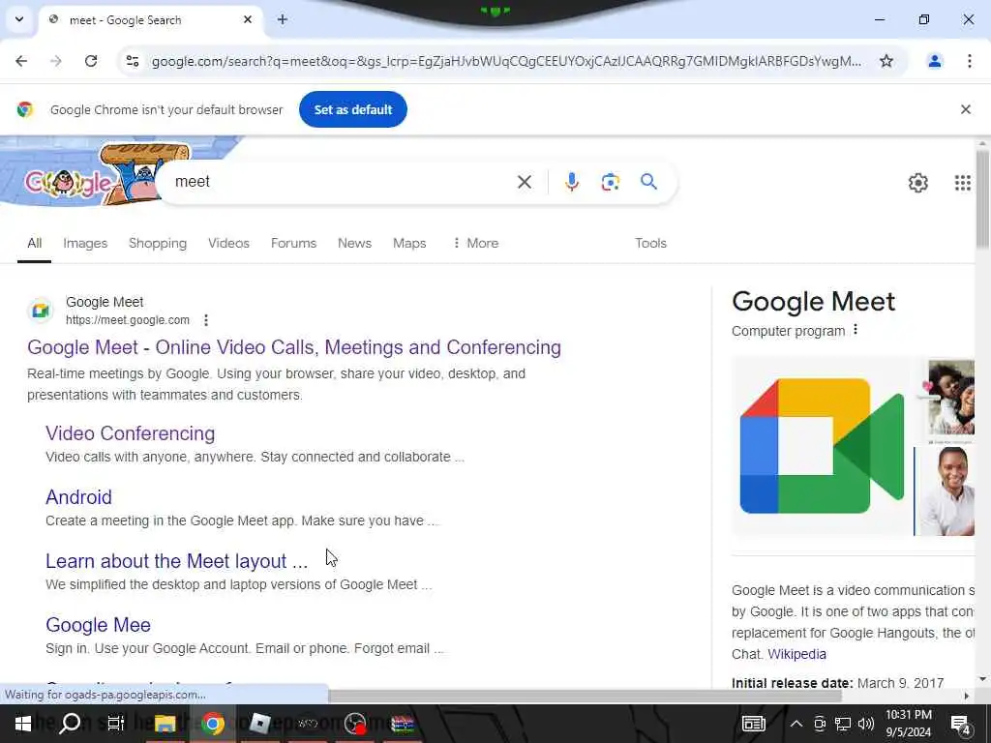Open a new tab with plus button
991x743 pixels.
click(283, 19)
